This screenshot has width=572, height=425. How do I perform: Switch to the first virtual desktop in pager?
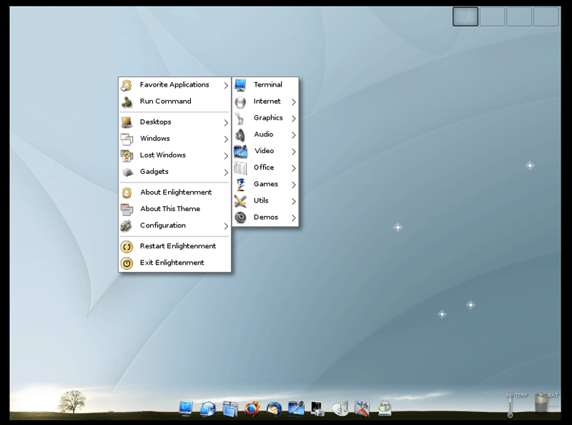click(465, 16)
